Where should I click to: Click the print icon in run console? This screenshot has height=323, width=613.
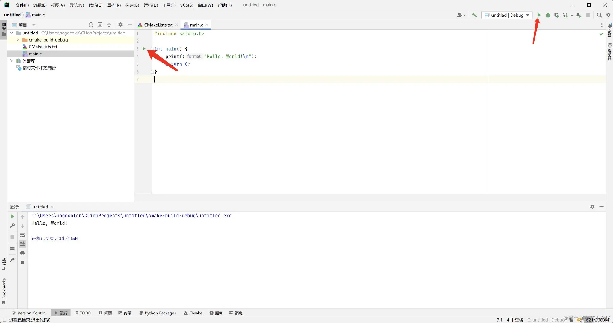click(x=22, y=253)
